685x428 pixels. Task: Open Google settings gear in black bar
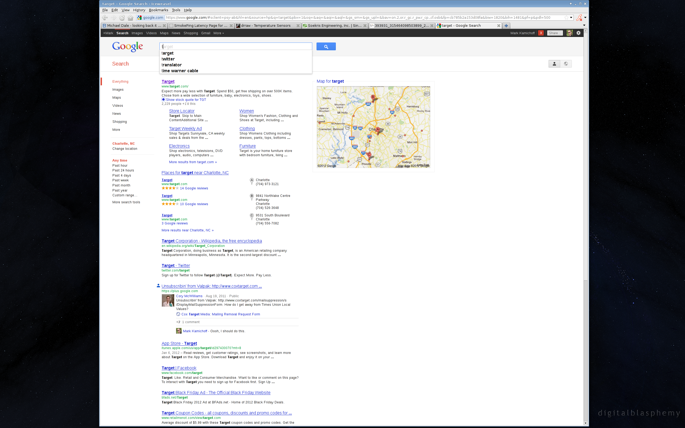point(579,33)
